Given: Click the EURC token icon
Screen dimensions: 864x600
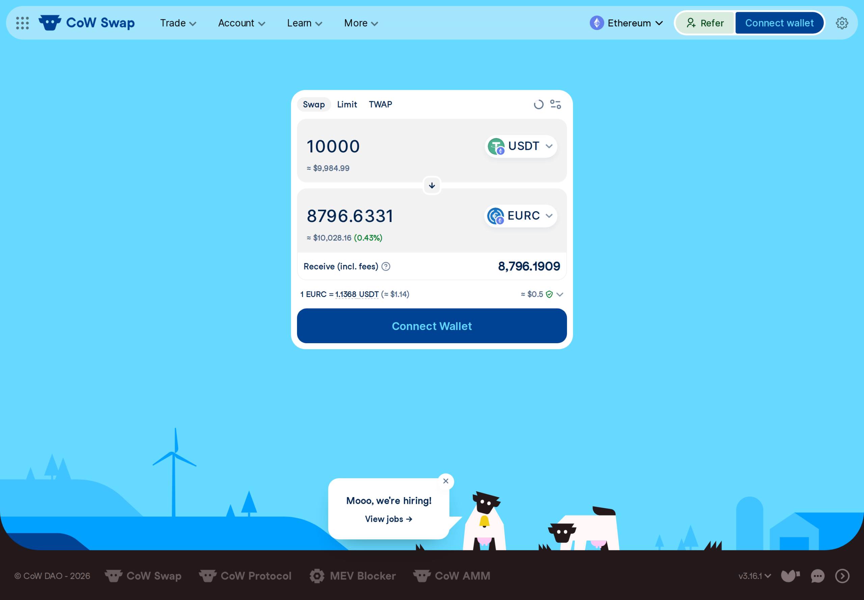Looking at the screenshot, I should (495, 216).
